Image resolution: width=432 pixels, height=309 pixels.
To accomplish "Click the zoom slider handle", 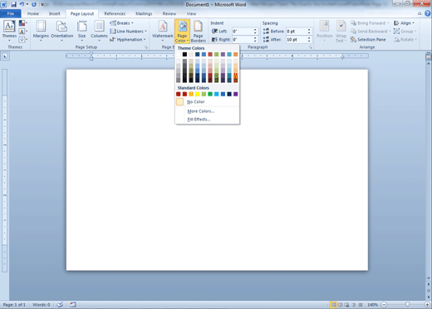I will (407, 305).
